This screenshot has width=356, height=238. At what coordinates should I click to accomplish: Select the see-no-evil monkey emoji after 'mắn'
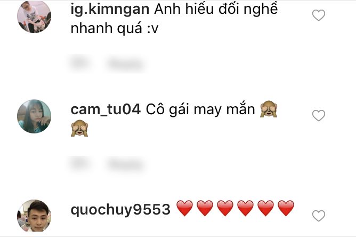[x=269, y=109]
